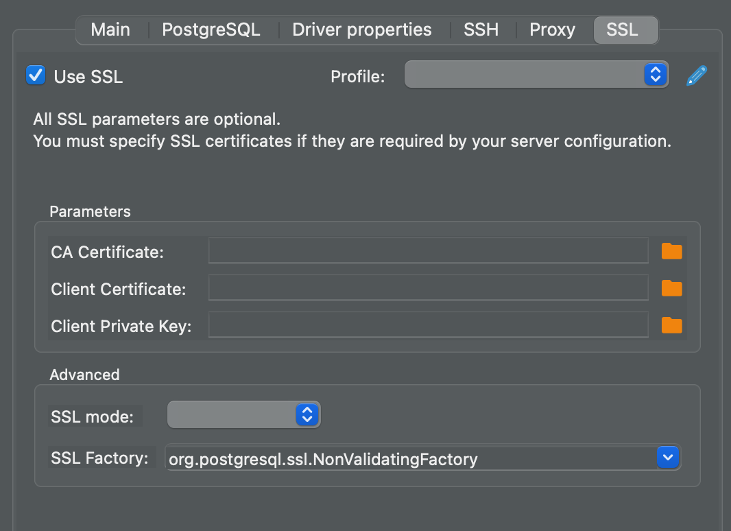This screenshot has width=731, height=531.
Task: Open the pencil icon to edit SSL profiles
Action: [x=696, y=75]
